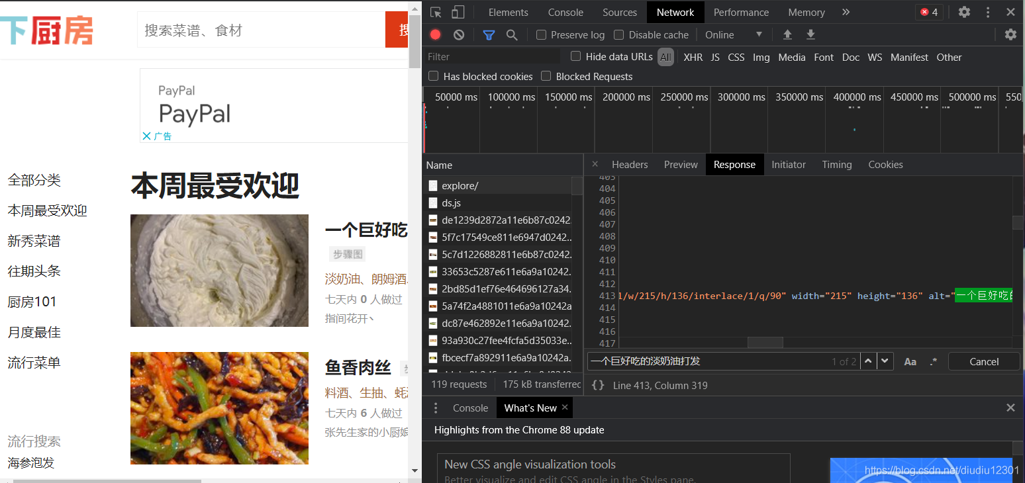Close the request details pane

pyautogui.click(x=595, y=164)
